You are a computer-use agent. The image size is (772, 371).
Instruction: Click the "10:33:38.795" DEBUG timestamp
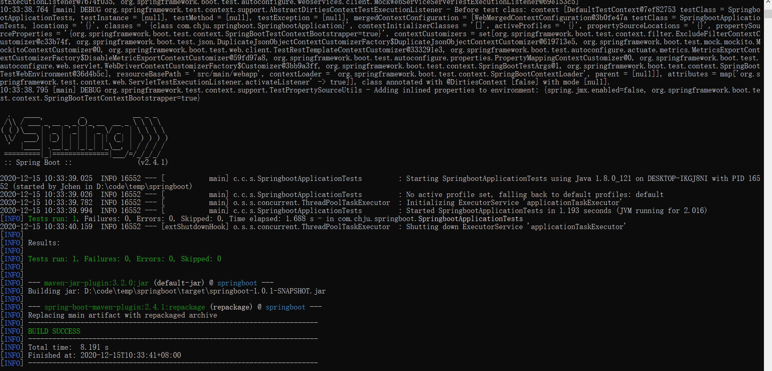(x=24, y=90)
